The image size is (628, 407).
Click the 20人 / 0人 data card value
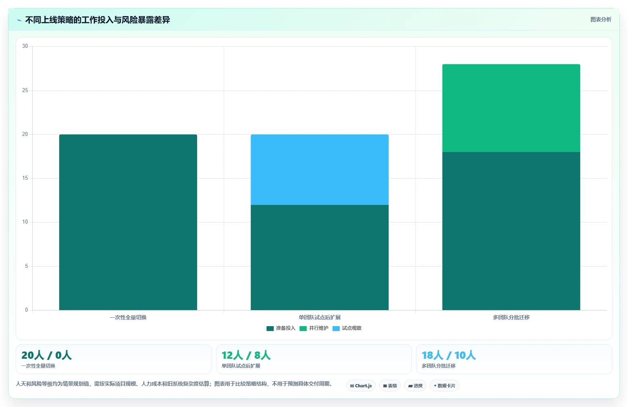pyautogui.click(x=46, y=355)
